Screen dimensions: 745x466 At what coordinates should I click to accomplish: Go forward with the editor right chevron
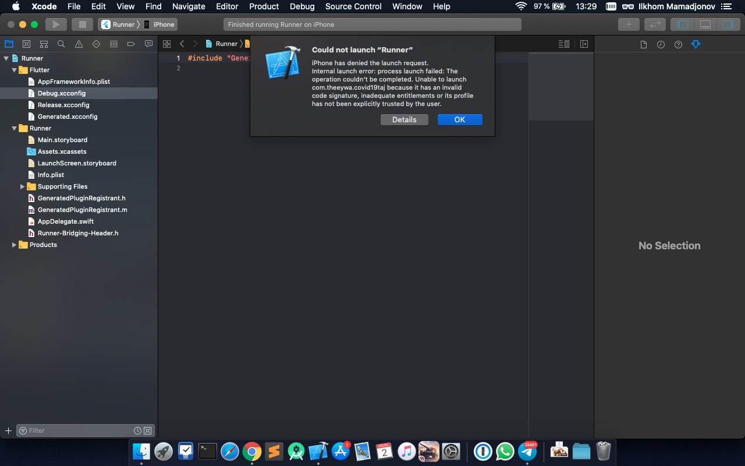(195, 44)
